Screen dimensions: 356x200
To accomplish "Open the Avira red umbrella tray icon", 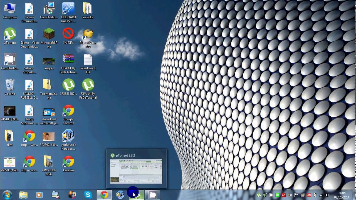I will click(284, 195).
